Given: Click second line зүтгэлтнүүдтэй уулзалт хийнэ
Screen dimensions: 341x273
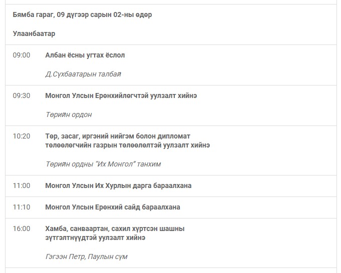Looking at the screenshot, I should [95, 237].
